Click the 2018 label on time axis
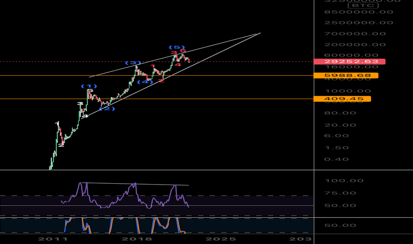The image size is (413, 244). point(137,239)
